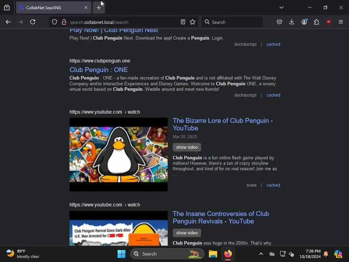The image size is (349, 262).
Task: Open the list all tabs chevron
Action: [x=281, y=8]
